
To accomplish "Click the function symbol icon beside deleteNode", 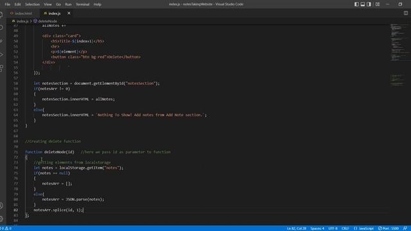I will [x=35, y=21].
